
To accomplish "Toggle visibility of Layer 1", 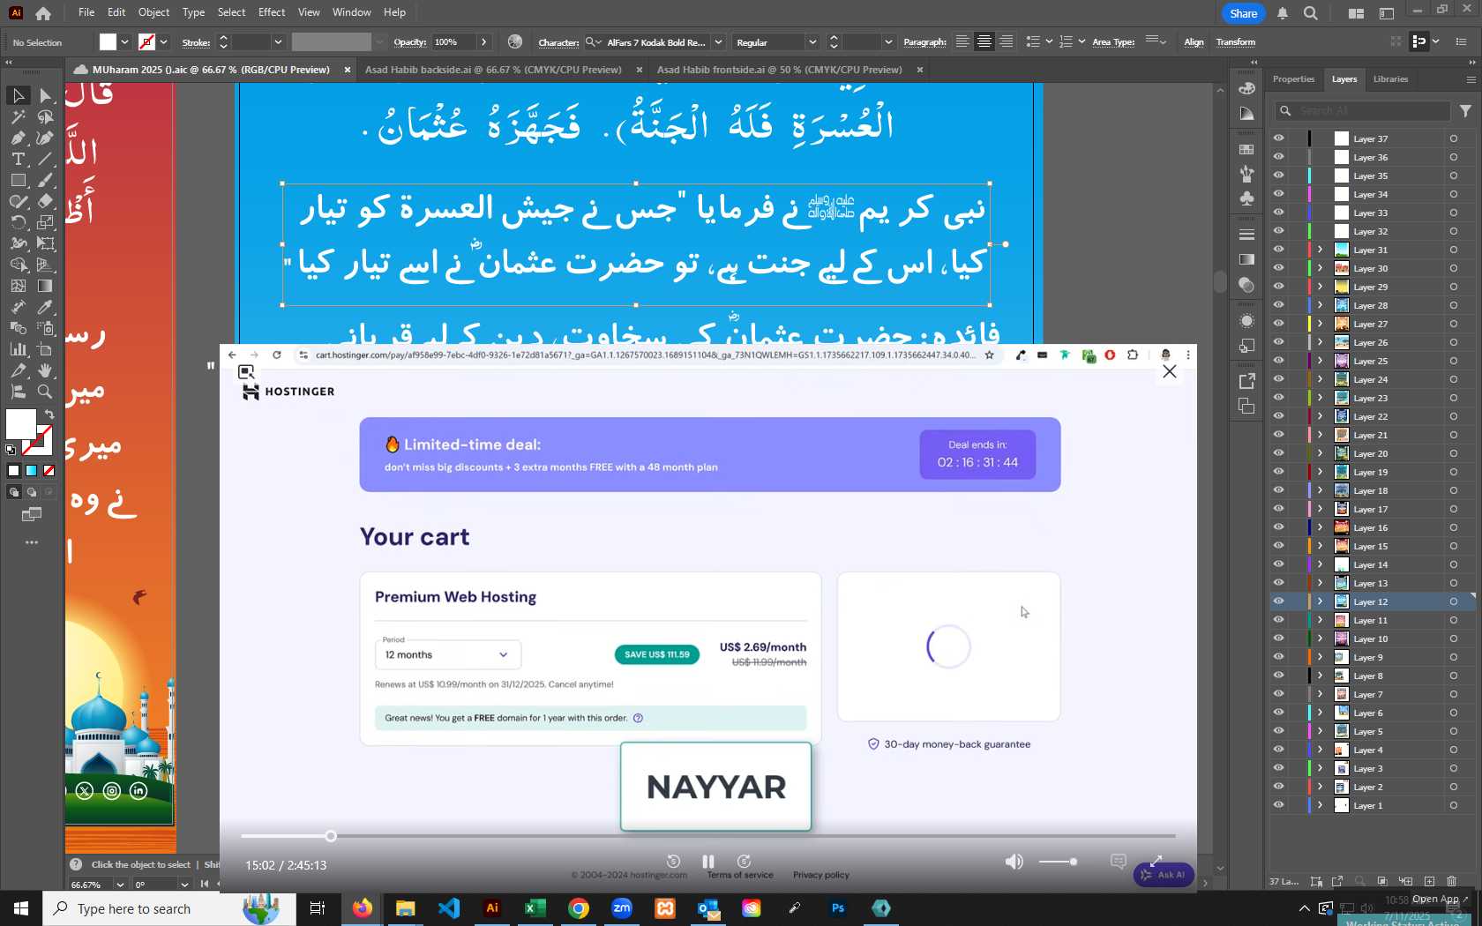I will tap(1278, 805).
